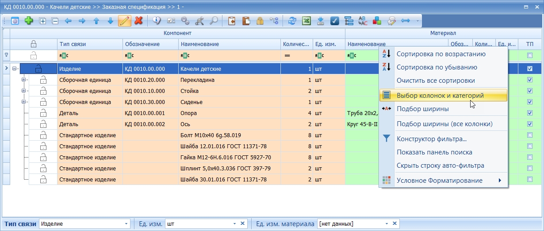Image resolution: width=544 pixels, height=231 pixels.
Task: Click ТП column header
Action: 530,44
